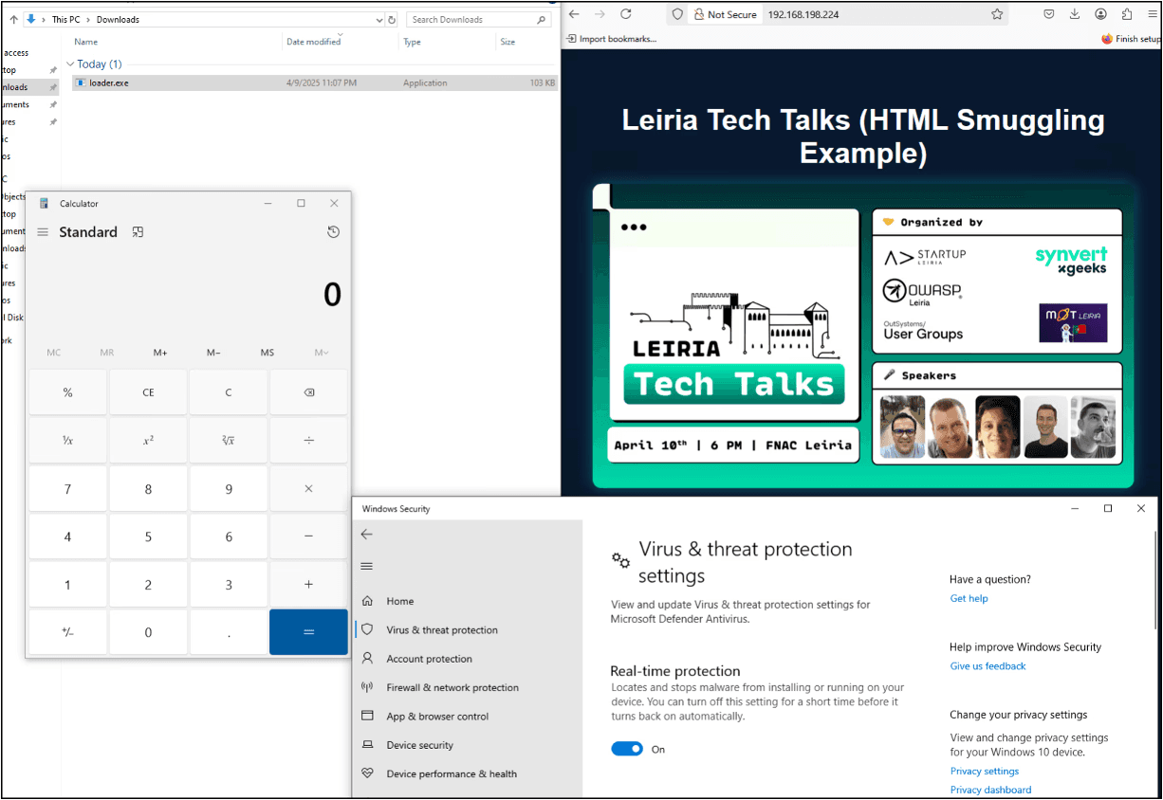Click the percent key in Calculator
Screen dimensions: 1163x800
67,392
